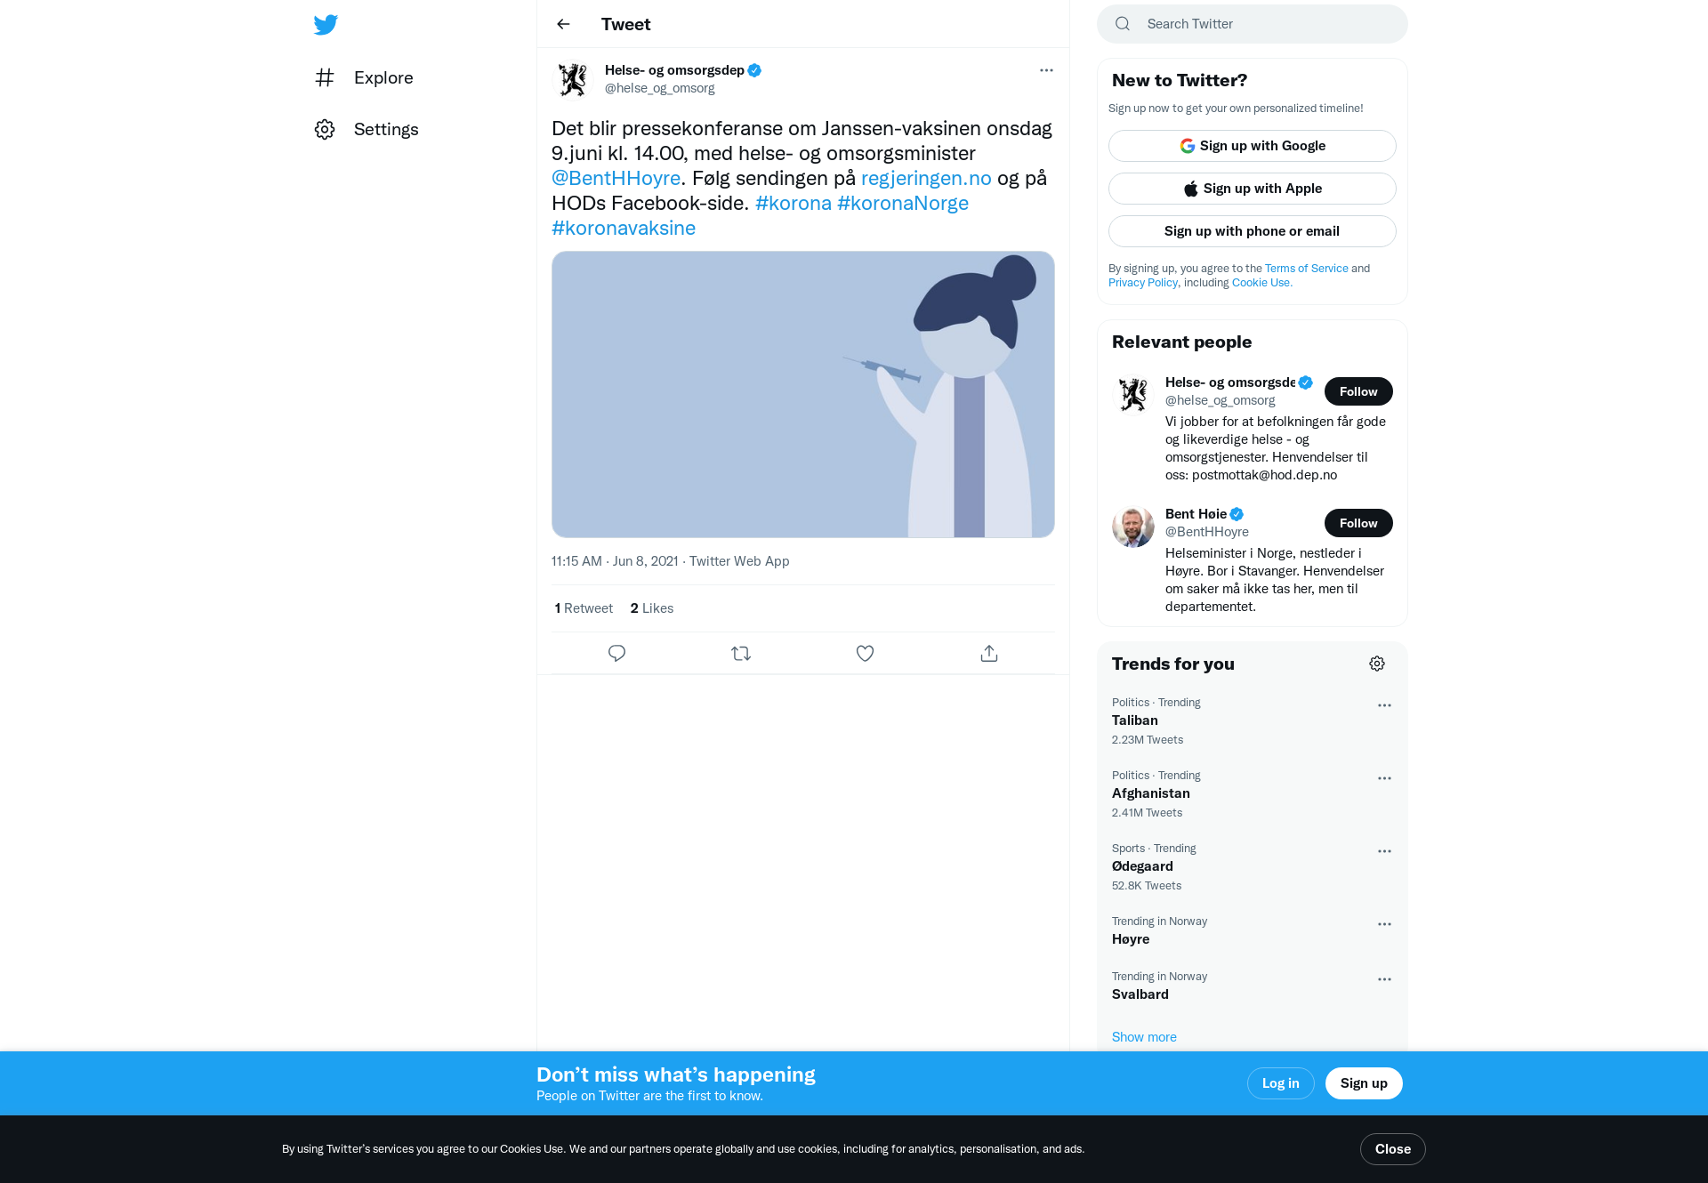Open more options for Taliban trend
1708x1183 pixels.
(x=1384, y=705)
